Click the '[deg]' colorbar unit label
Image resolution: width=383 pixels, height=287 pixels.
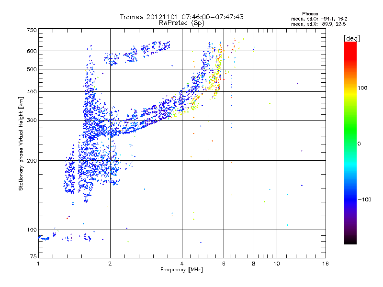tap(351, 39)
